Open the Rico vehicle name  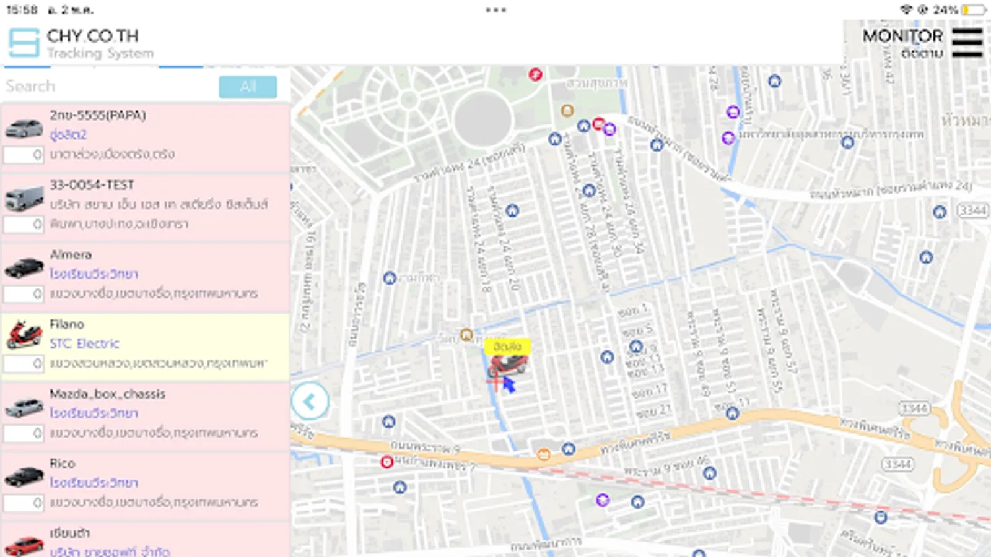63,464
